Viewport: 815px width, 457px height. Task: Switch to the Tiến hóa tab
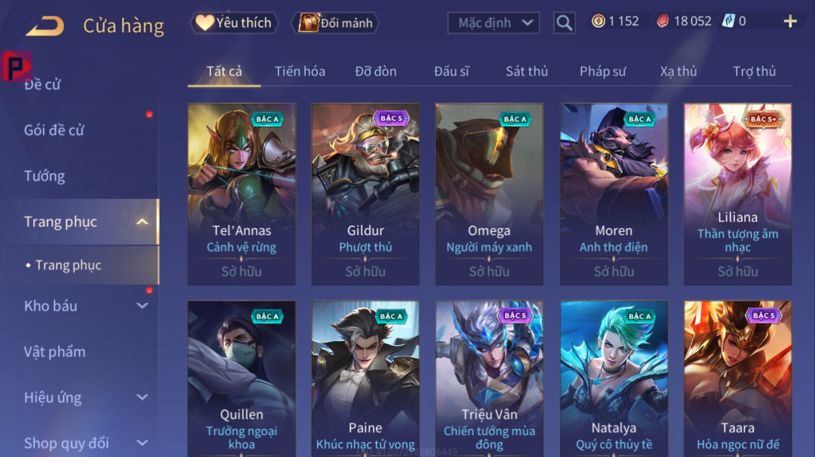click(300, 71)
